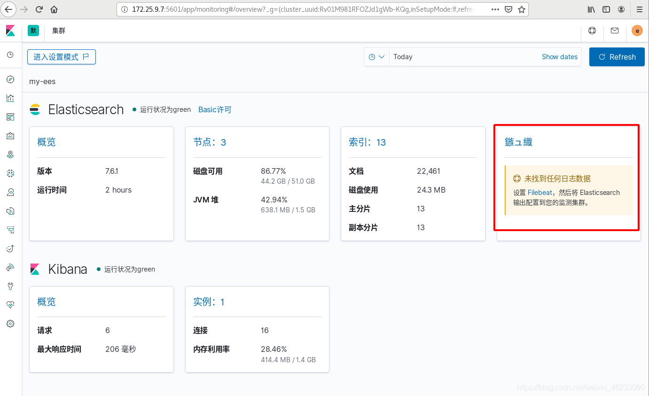649x396 pixels.
Task: Save page to Pocket
Action: (508, 9)
